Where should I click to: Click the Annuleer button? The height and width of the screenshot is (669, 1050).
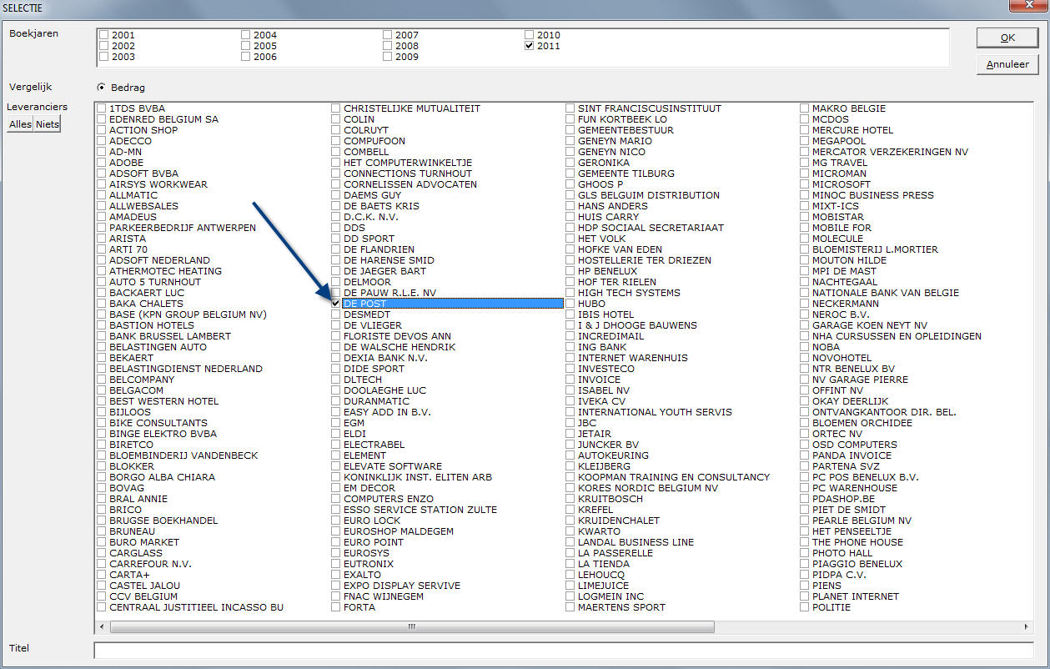point(1007,64)
